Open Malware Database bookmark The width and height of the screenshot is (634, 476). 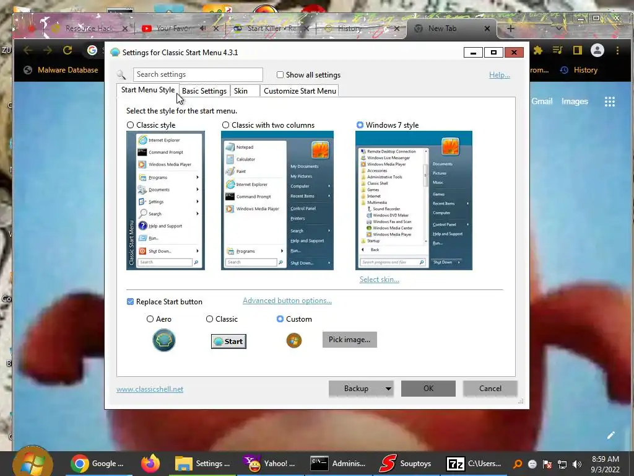point(61,70)
